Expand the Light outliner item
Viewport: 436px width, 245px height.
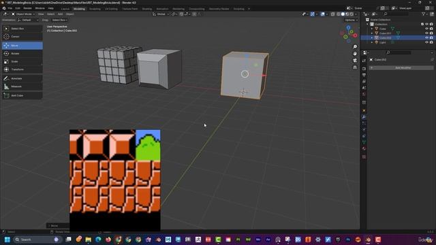[372, 42]
